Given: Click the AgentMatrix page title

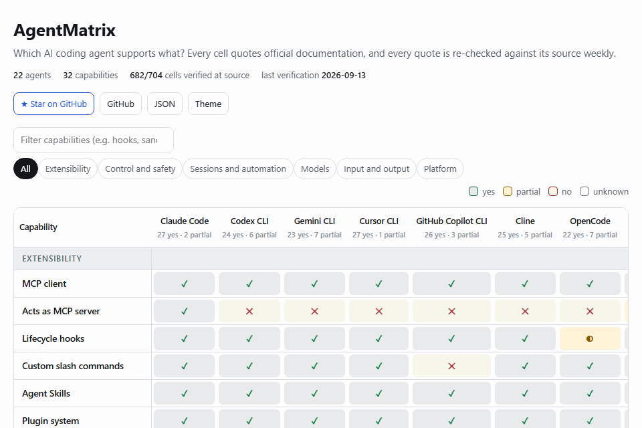Looking at the screenshot, I should 65,30.
